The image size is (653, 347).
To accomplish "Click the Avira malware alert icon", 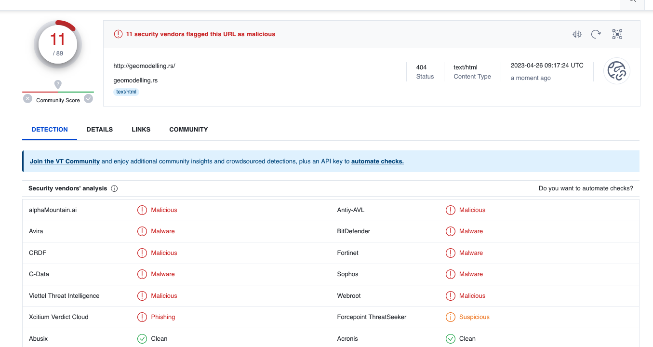I will (142, 231).
